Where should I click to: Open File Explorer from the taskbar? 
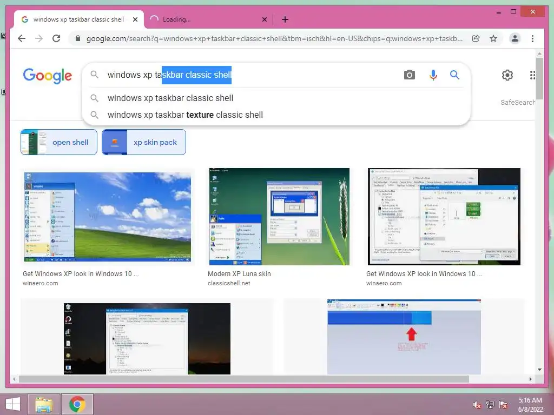click(x=44, y=404)
